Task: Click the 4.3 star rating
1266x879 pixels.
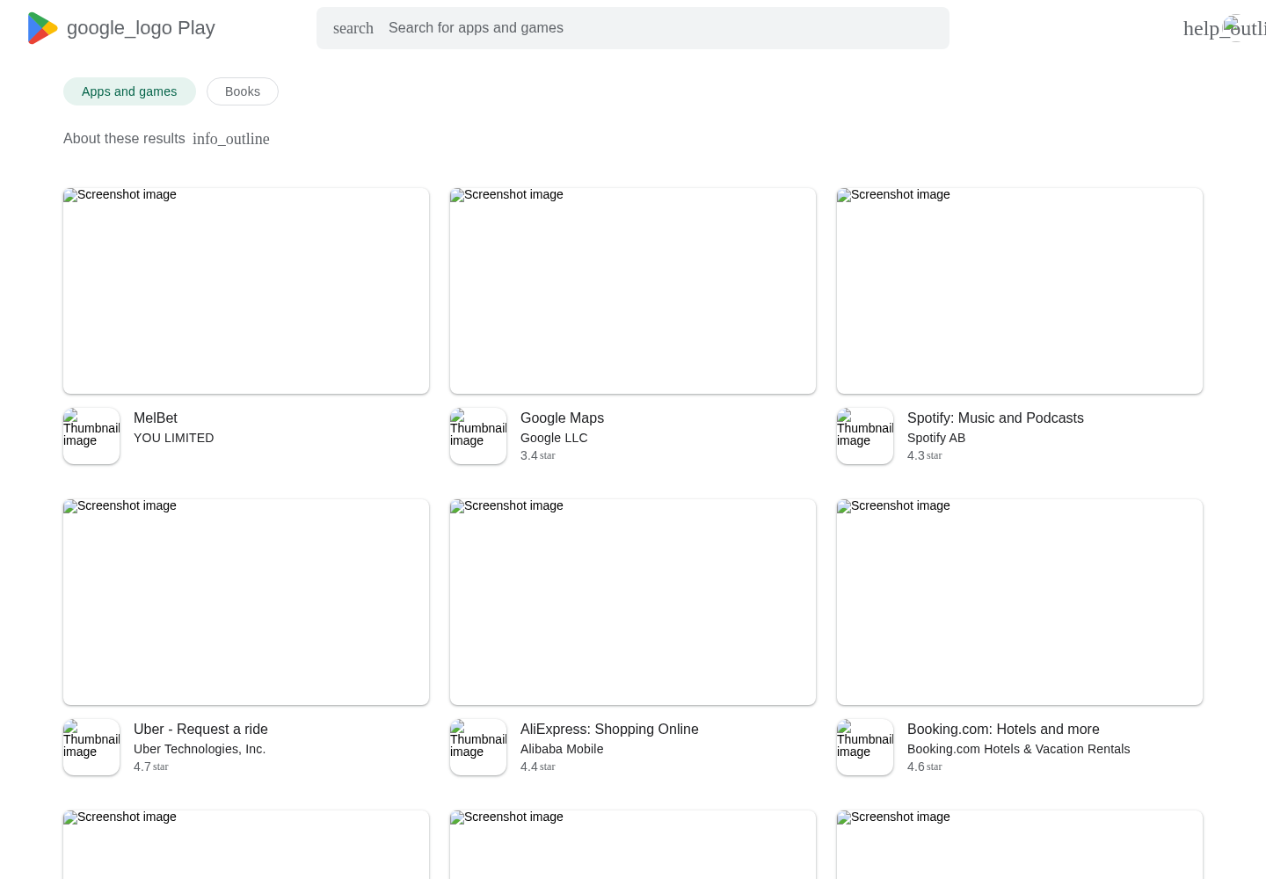Action: (925, 455)
